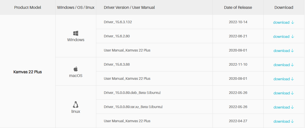
Task: Click the 2022-11-10 release date cell
Action: point(238,64)
